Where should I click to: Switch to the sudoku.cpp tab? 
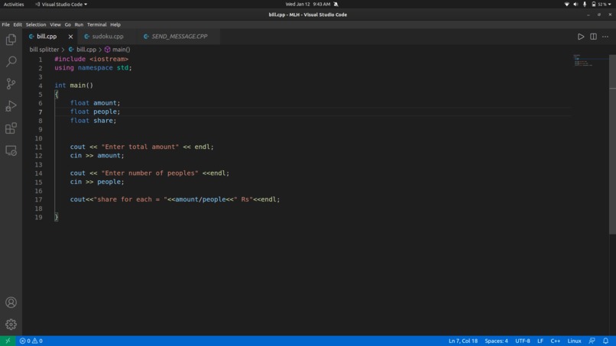(x=108, y=37)
